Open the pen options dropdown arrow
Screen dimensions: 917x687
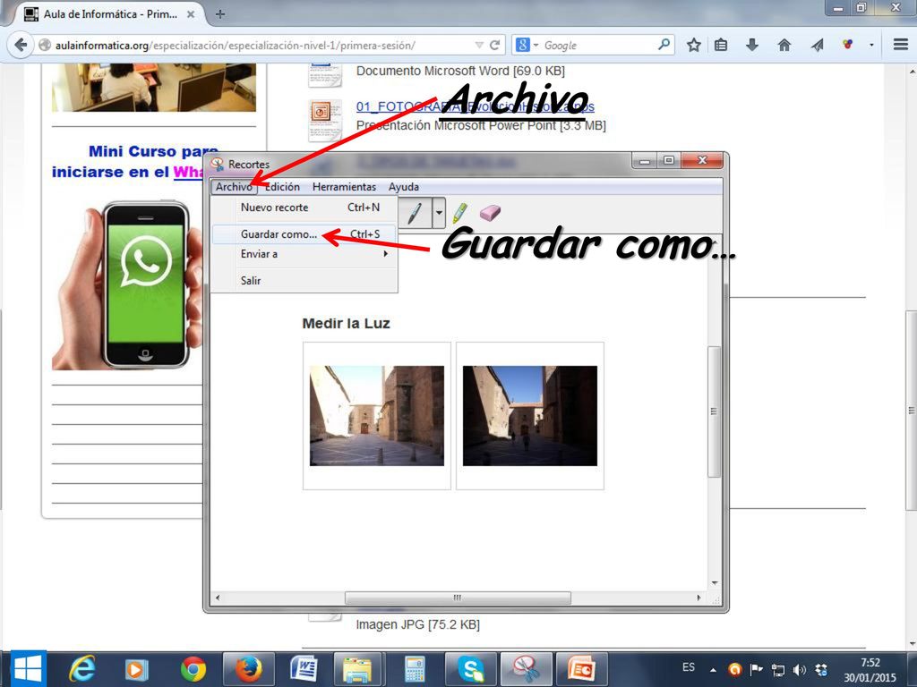[x=439, y=213]
